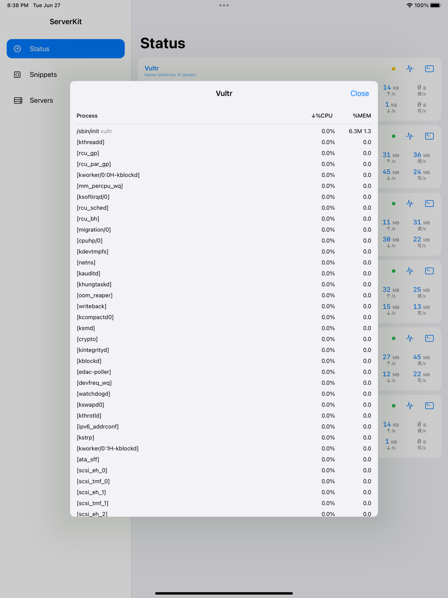
Task: Select the [rcu_par_gp] process row
Action: point(224,164)
